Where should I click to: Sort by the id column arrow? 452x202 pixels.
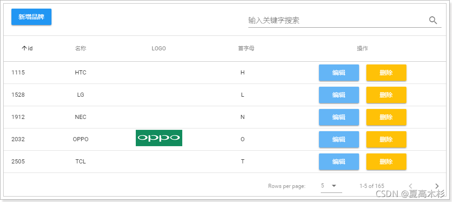point(24,48)
